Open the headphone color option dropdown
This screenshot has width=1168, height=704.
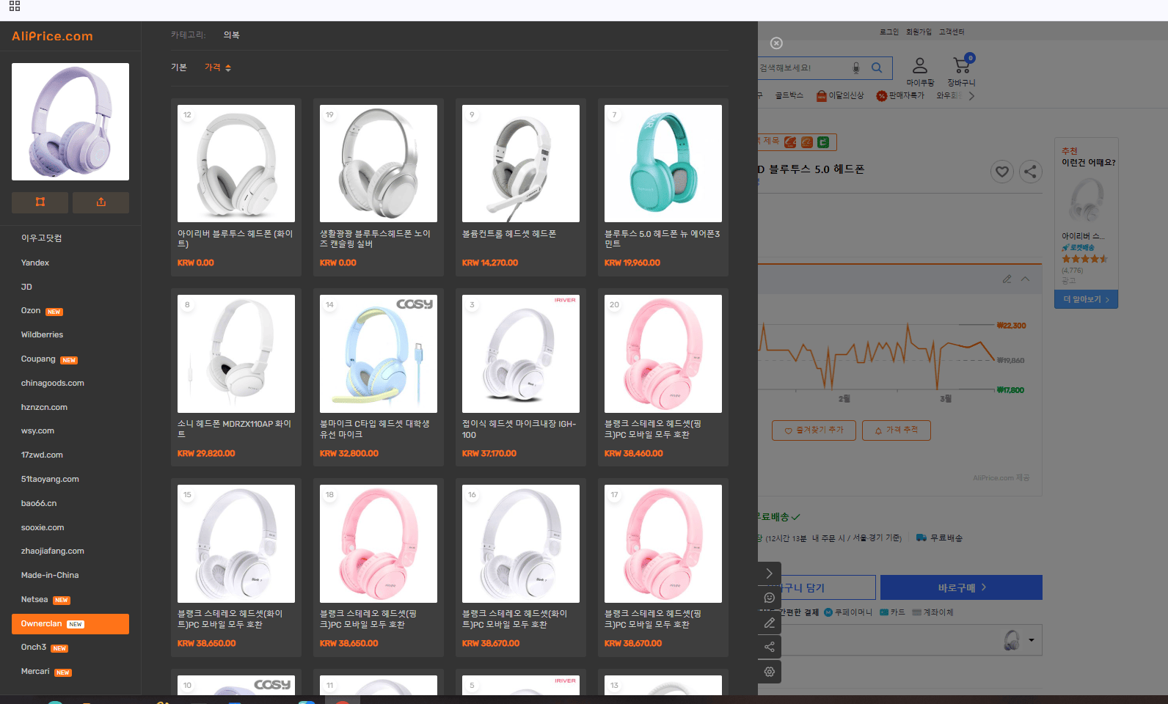(1032, 640)
